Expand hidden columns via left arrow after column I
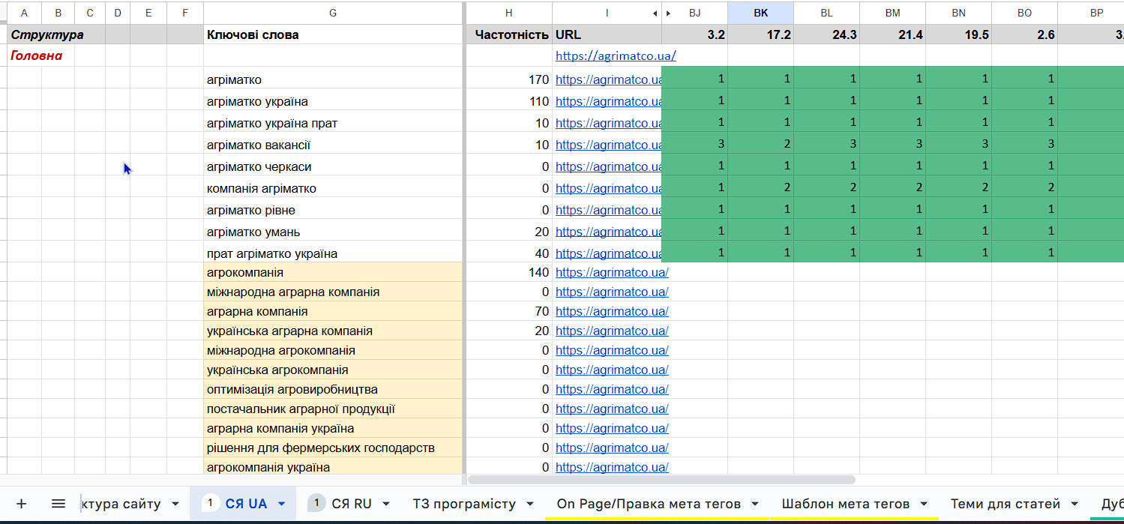This screenshot has width=1124, height=524. [655, 13]
